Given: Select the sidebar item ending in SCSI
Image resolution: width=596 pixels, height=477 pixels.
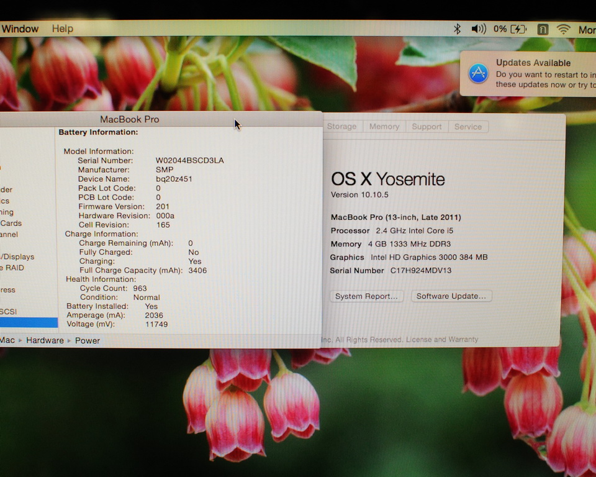Looking at the screenshot, I should click(8, 312).
